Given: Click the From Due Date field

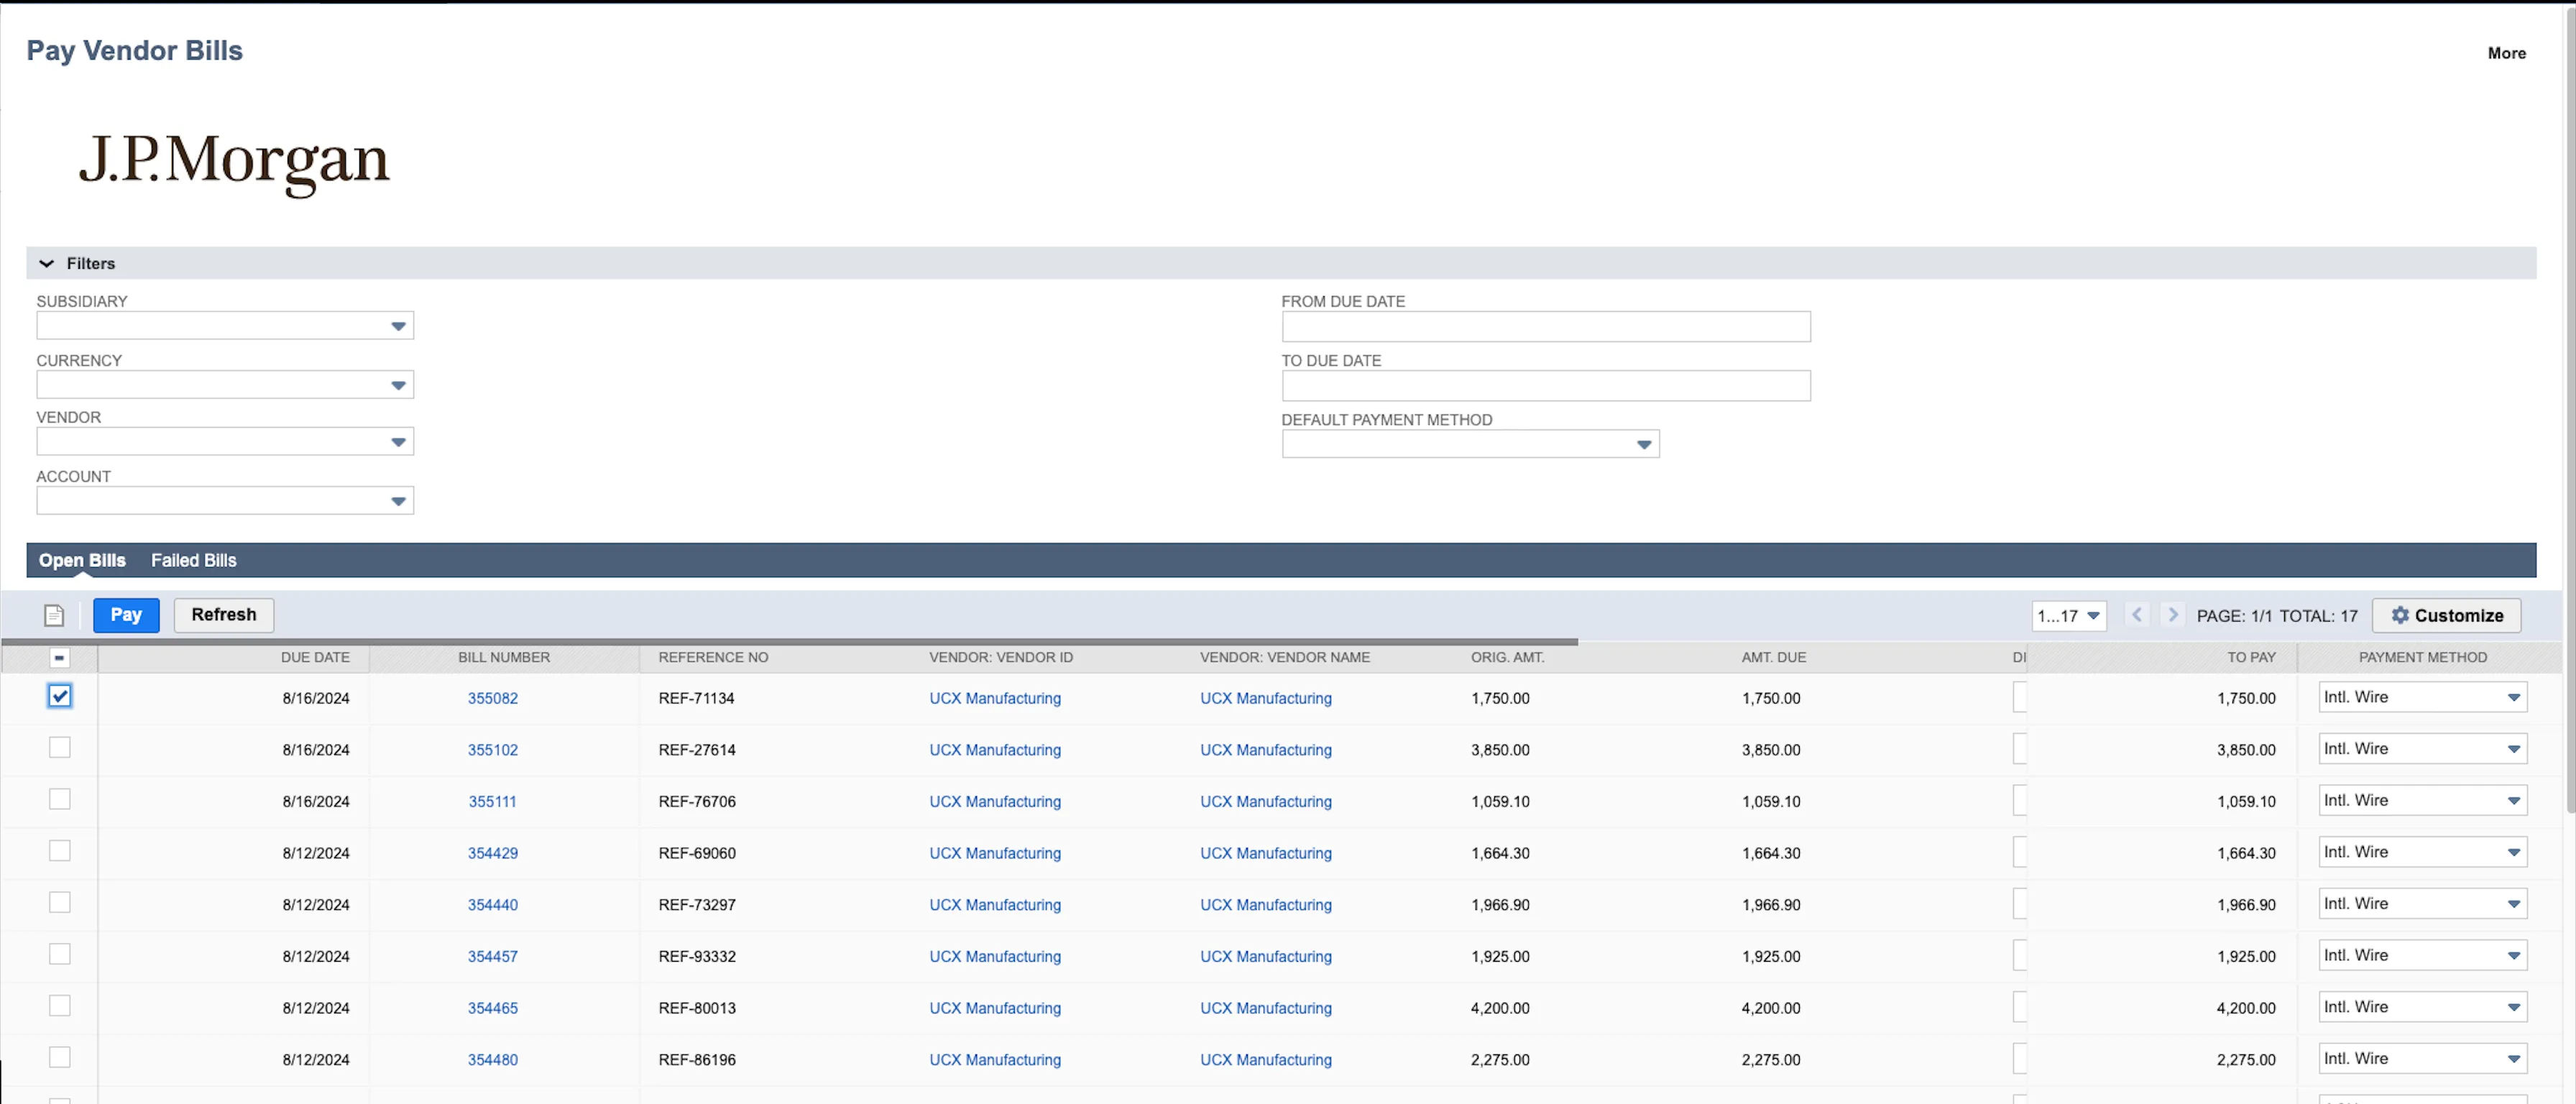Looking at the screenshot, I should tap(1546, 326).
